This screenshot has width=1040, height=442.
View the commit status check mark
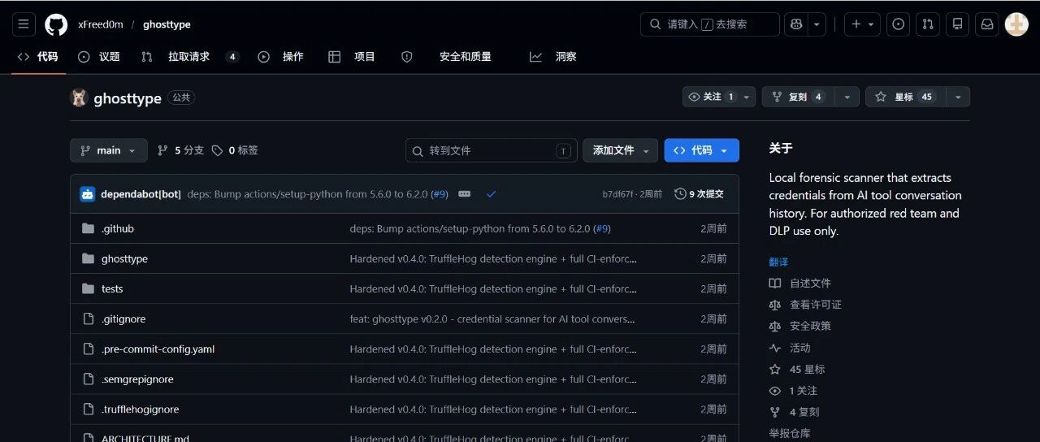(491, 194)
